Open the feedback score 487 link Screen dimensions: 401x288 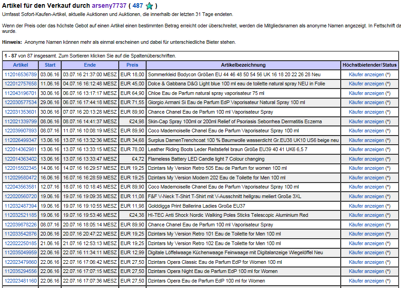137,5
